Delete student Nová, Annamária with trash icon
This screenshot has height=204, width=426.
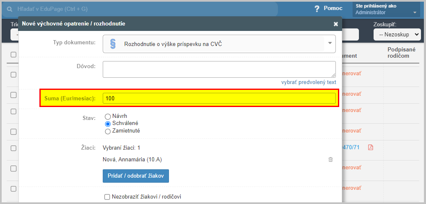pyautogui.click(x=330, y=160)
